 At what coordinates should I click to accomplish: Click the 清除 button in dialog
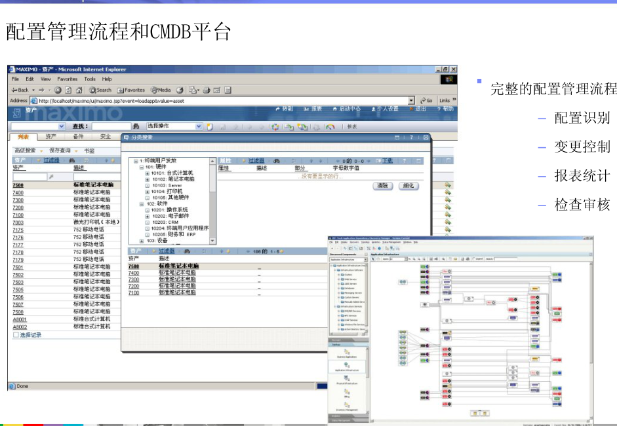coord(382,186)
